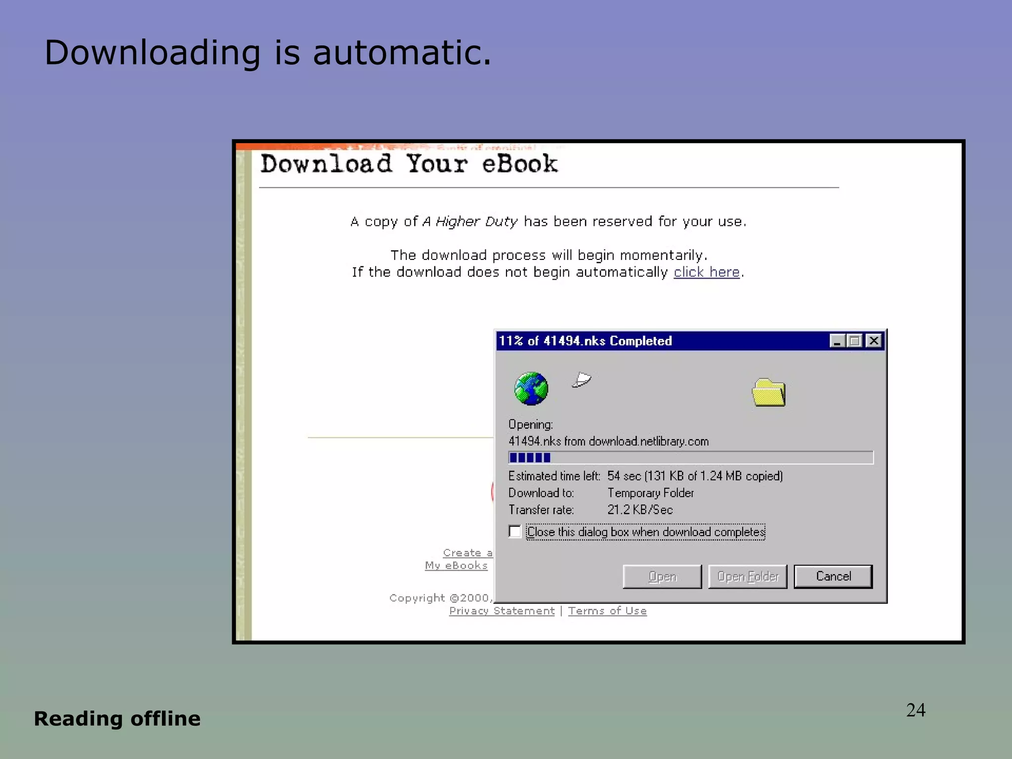Minimize the download progress dialog
This screenshot has height=759, width=1012.
click(837, 341)
